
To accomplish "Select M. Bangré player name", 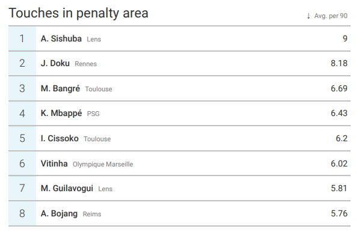I will [x=61, y=88].
